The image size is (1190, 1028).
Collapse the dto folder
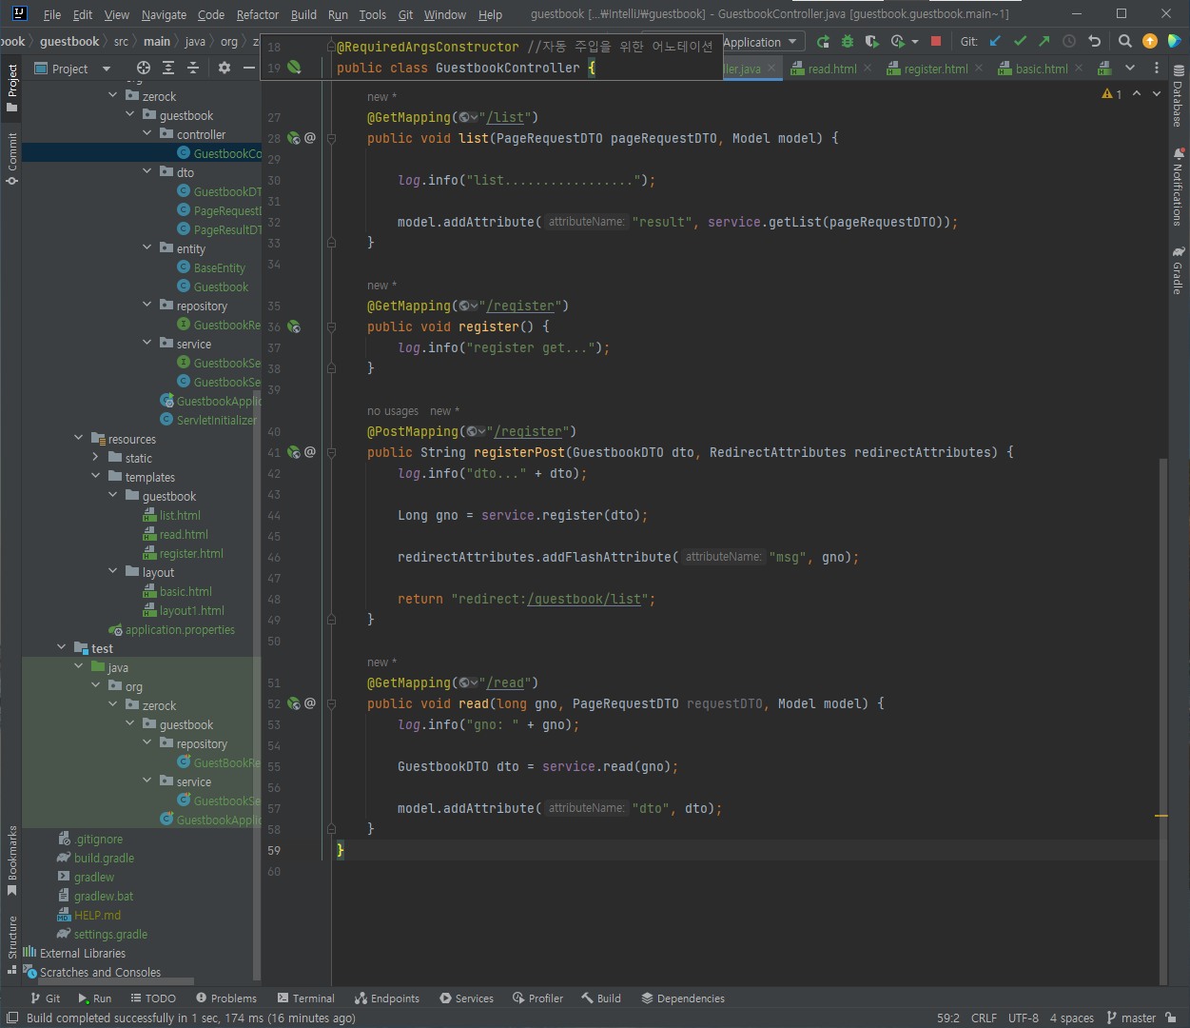tap(147, 172)
